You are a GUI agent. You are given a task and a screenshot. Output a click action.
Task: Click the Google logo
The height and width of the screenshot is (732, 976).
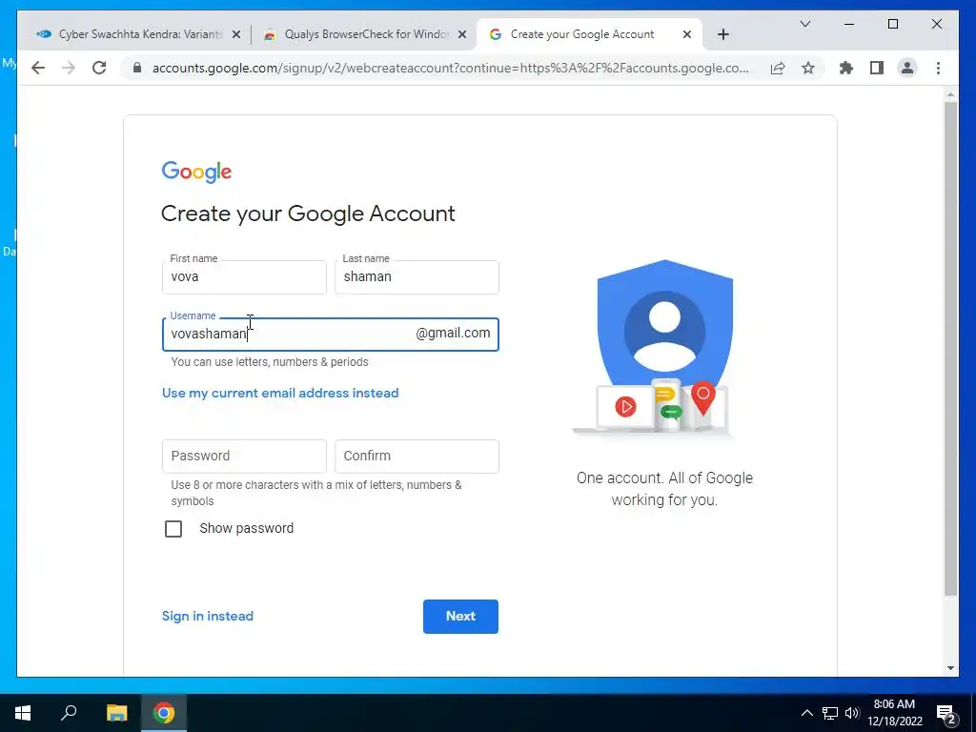(196, 172)
